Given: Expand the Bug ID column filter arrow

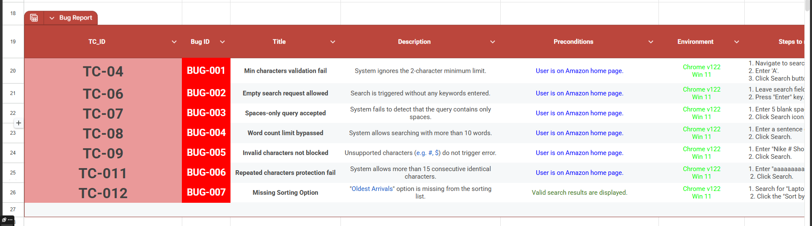Looking at the screenshot, I should [222, 42].
